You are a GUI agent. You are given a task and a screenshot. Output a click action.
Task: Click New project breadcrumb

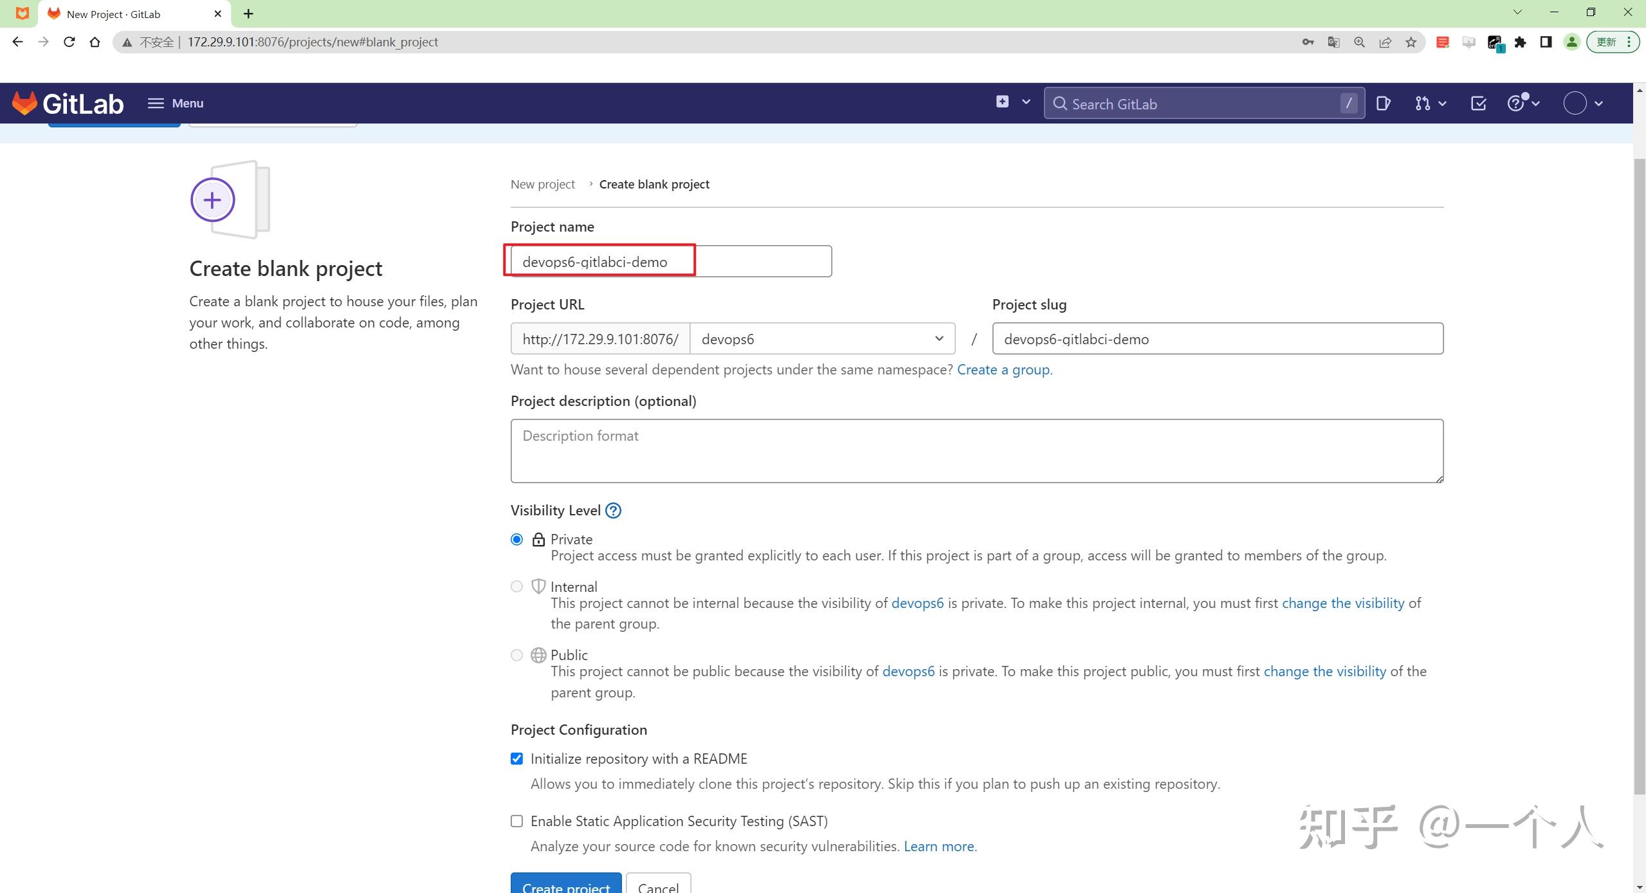(542, 185)
